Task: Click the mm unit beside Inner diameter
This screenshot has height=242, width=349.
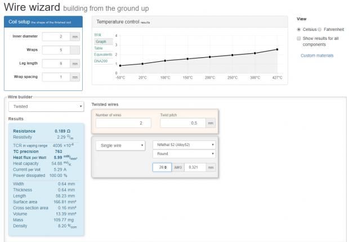Action: pos(75,36)
